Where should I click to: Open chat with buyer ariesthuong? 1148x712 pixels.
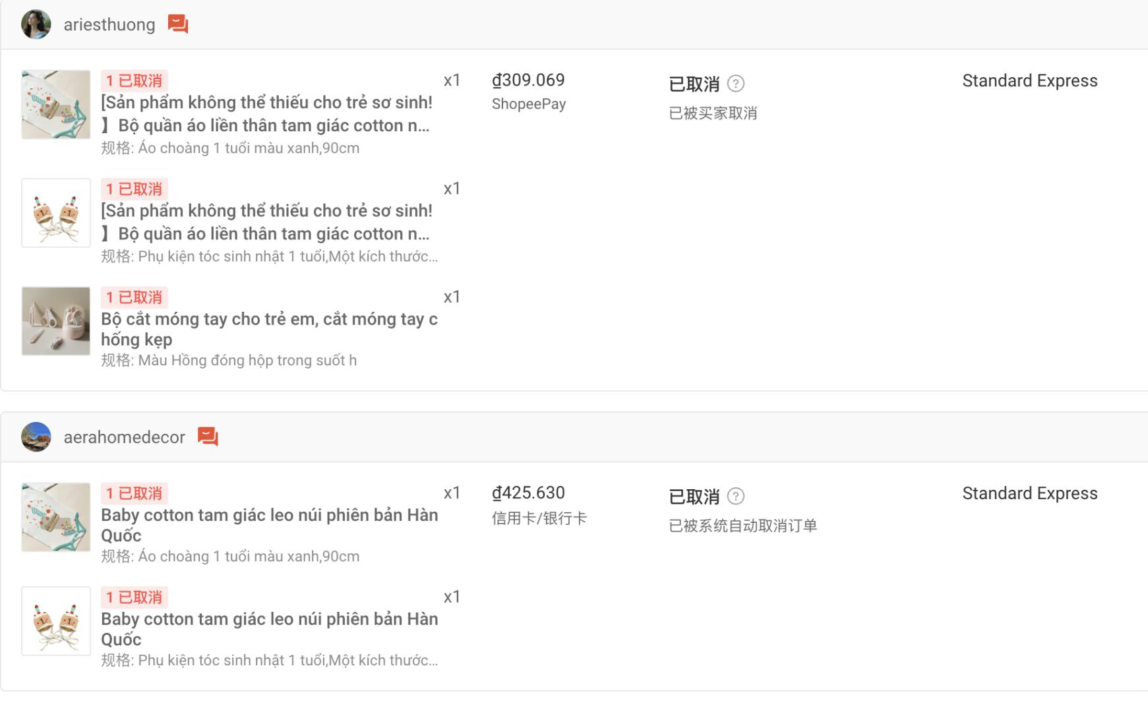178,24
